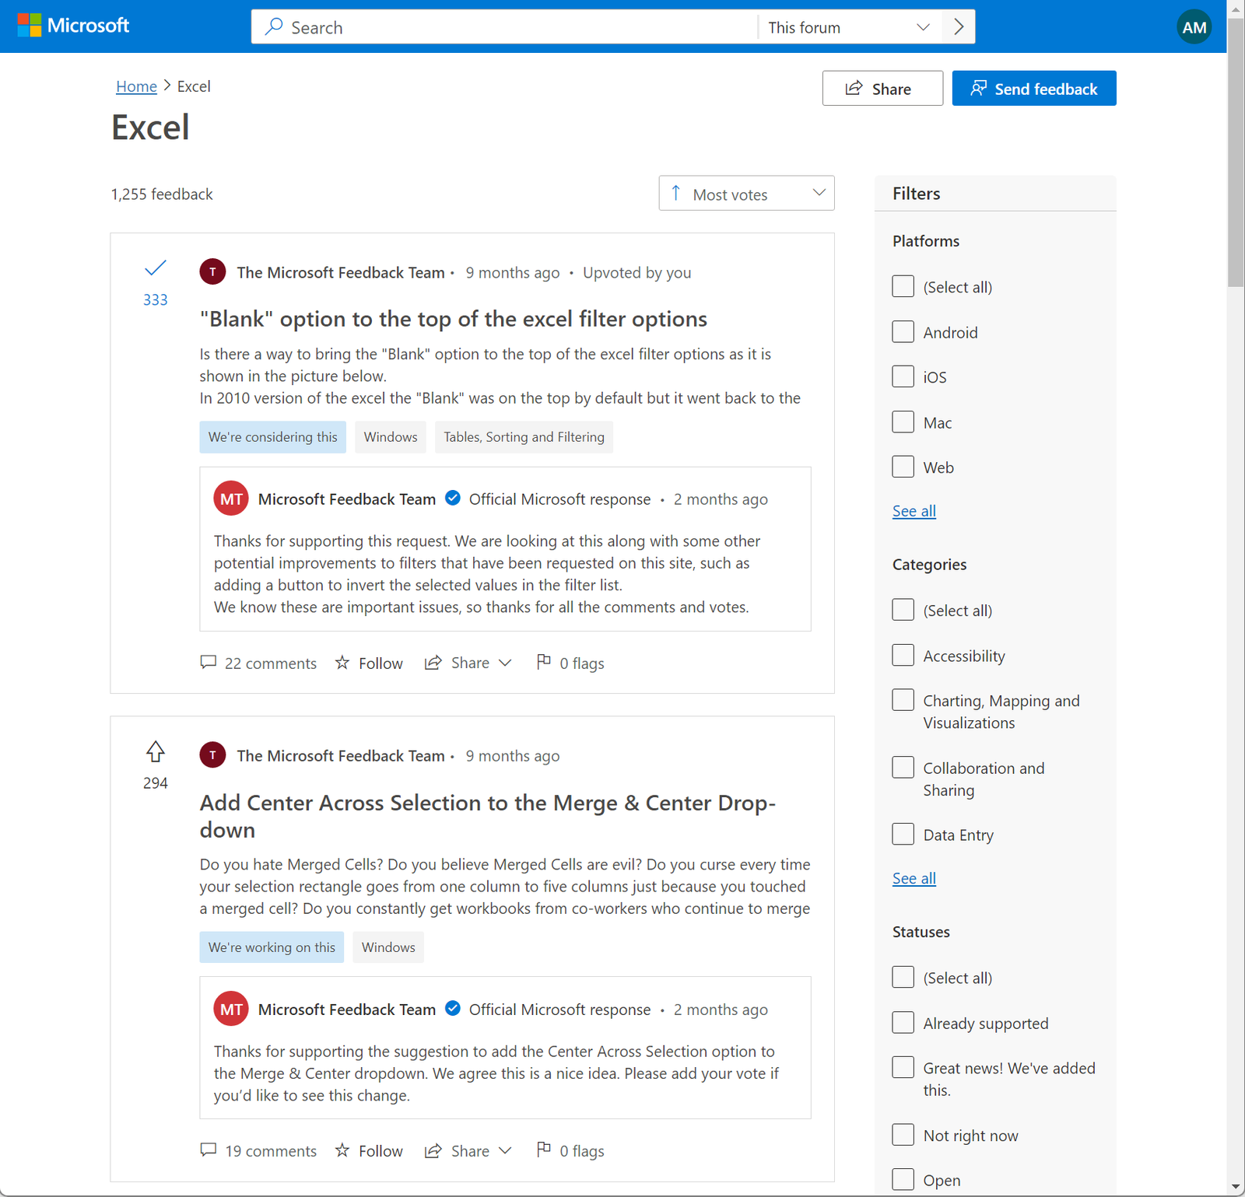Expand the This forum search scope dropdown
1245x1197 pixels.
(x=848, y=27)
